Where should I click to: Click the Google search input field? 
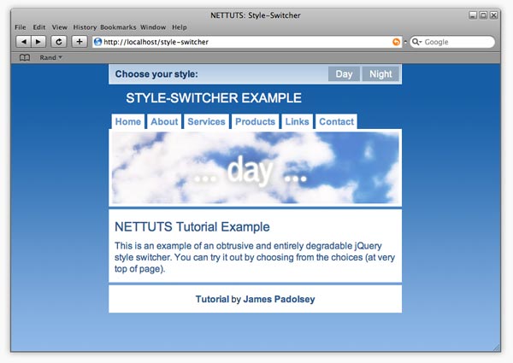pos(457,42)
